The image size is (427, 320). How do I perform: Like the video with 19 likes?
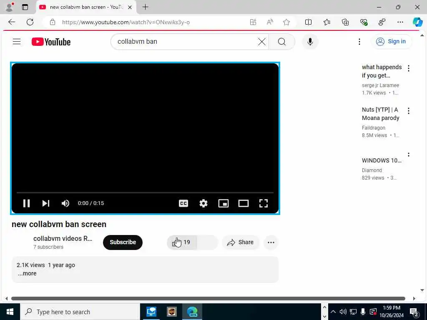pyautogui.click(x=182, y=242)
